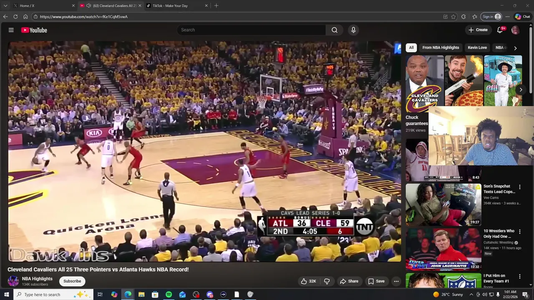Open options for Son's Snapchat Texts video

pos(520,187)
